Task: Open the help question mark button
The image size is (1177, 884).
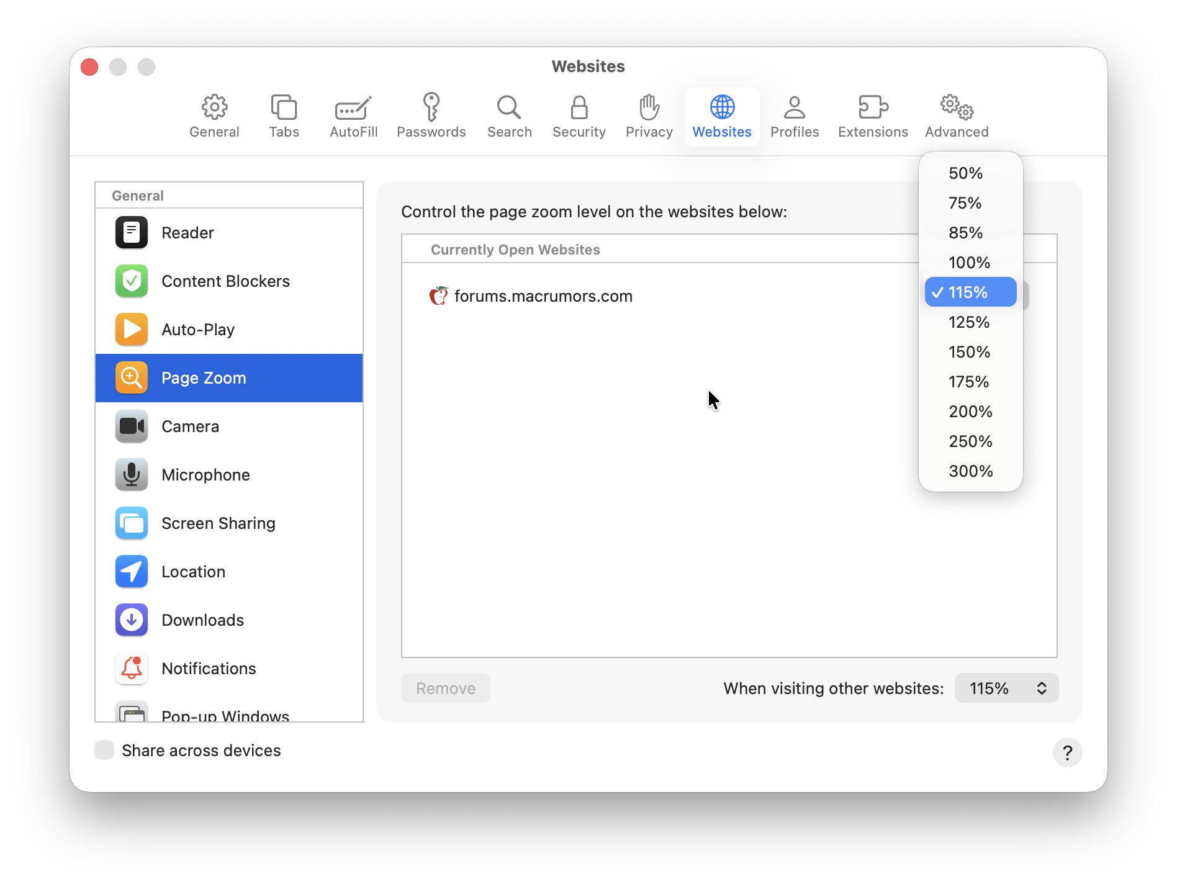Action: click(x=1067, y=752)
